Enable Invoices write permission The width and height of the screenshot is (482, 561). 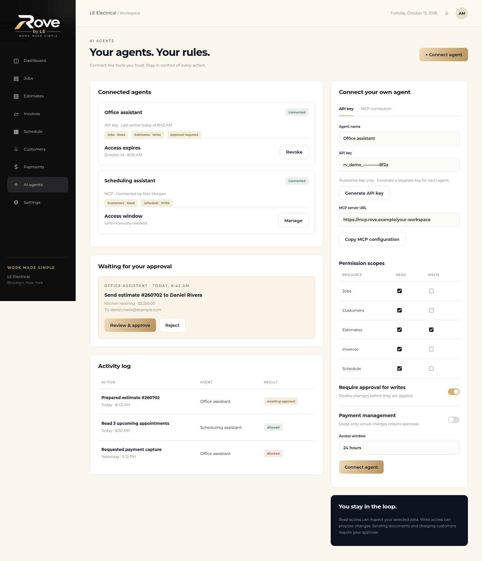[x=431, y=349]
